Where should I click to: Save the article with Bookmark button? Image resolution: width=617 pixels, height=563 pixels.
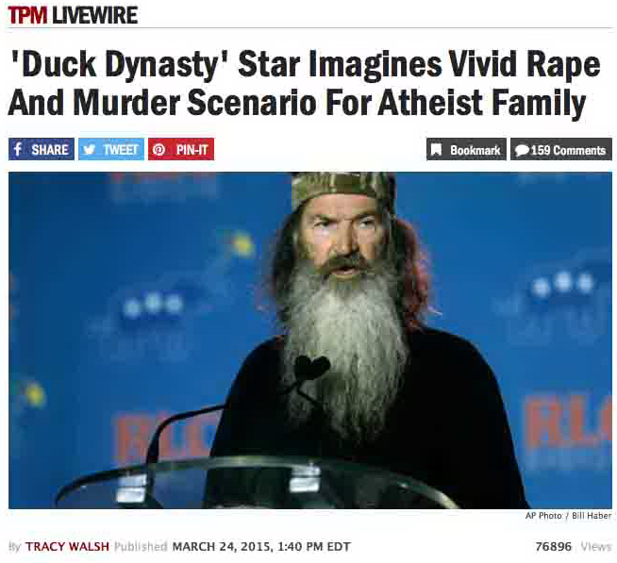(466, 150)
